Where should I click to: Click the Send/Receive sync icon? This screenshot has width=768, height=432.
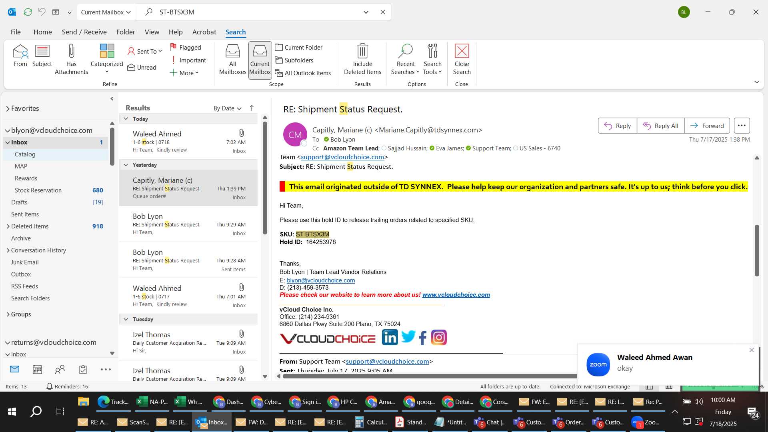tap(28, 12)
